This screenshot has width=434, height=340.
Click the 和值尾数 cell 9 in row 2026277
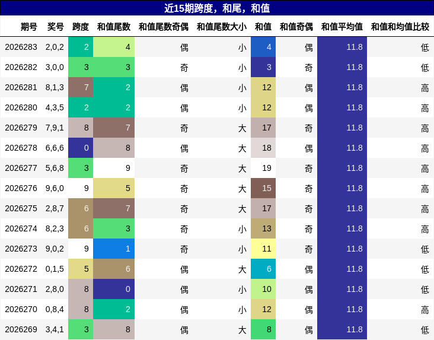(114, 168)
